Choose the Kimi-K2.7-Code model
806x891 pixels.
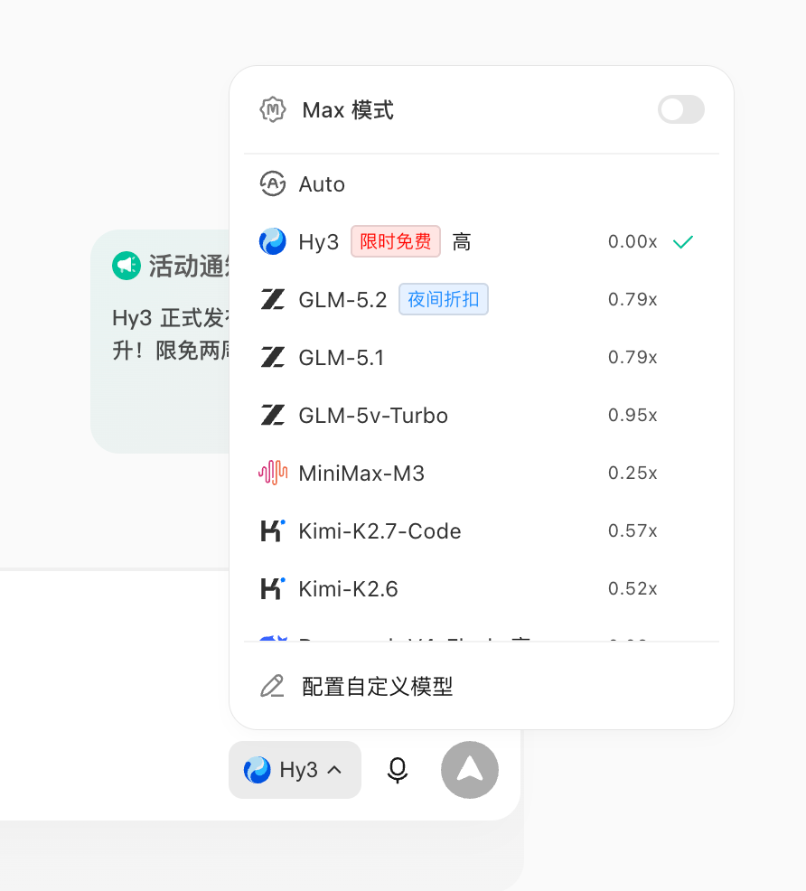tap(481, 530)
